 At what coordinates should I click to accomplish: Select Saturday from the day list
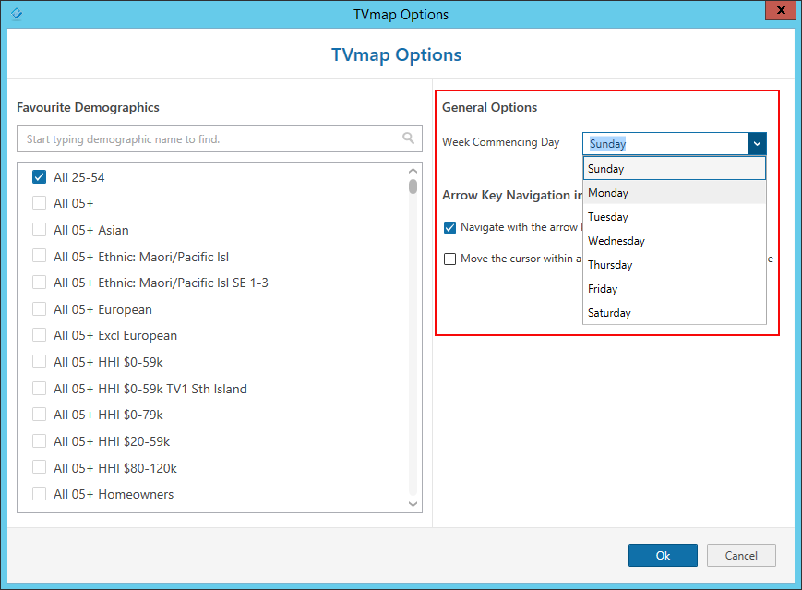pos(674,313)
